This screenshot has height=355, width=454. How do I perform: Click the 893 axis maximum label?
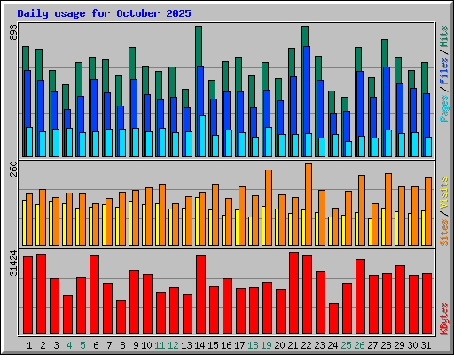(13, 33)
